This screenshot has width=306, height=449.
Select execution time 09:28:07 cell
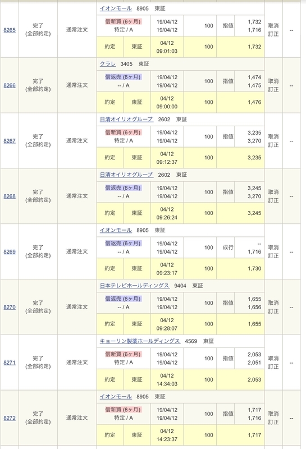tap(167, 324)
